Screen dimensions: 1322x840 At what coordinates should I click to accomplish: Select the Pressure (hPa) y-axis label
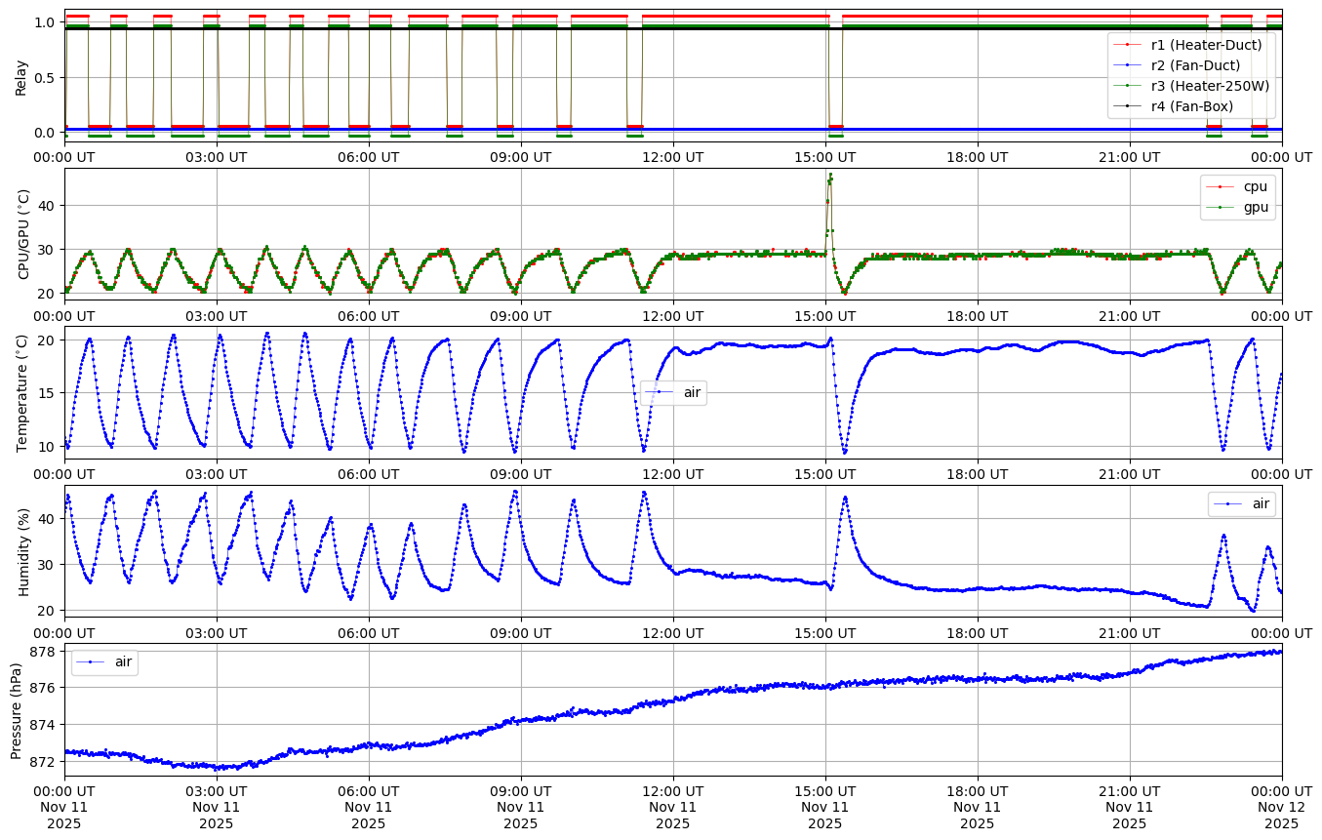click(17, 709)
